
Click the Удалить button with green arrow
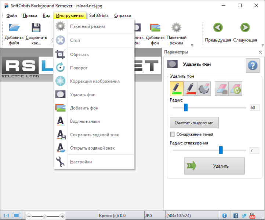pyautogui.click(x=214, y=166)
